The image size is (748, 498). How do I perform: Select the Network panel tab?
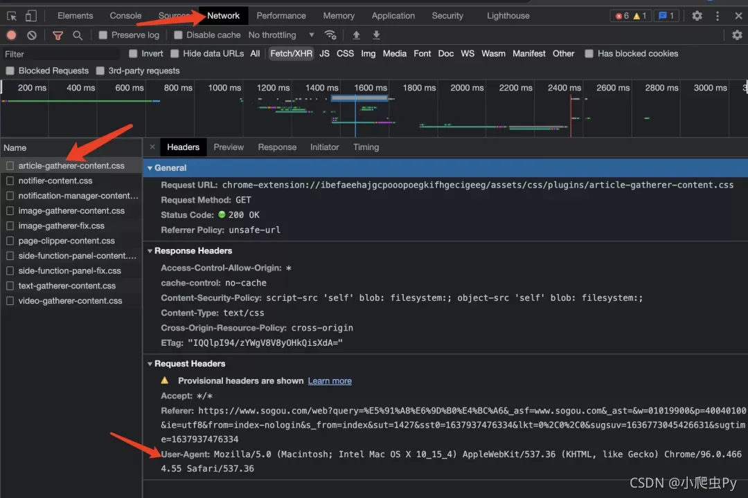pyautogui.click(x=223, y=16)
